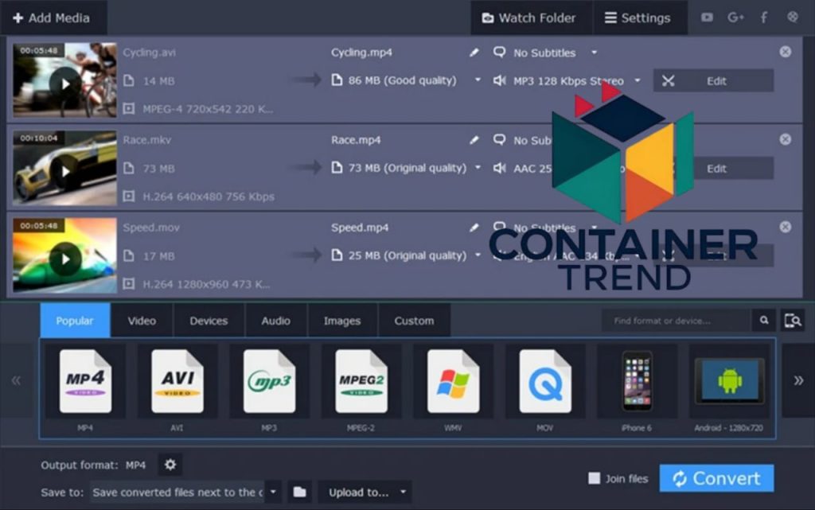Rename Cycling.mp4 with the pencil icon
The width and height of the screenshot is (815, 510).
pyautogui.click(x=474, y=53)
